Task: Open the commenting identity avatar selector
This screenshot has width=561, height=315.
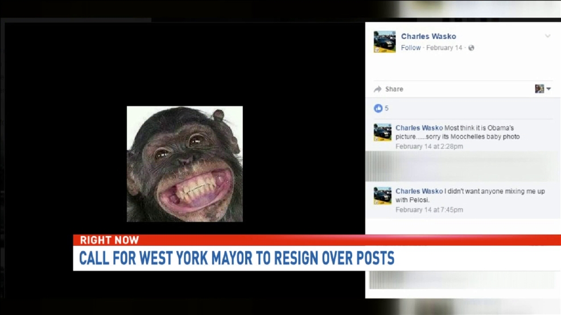Action: pyautogui.click(x=539, y=89)
